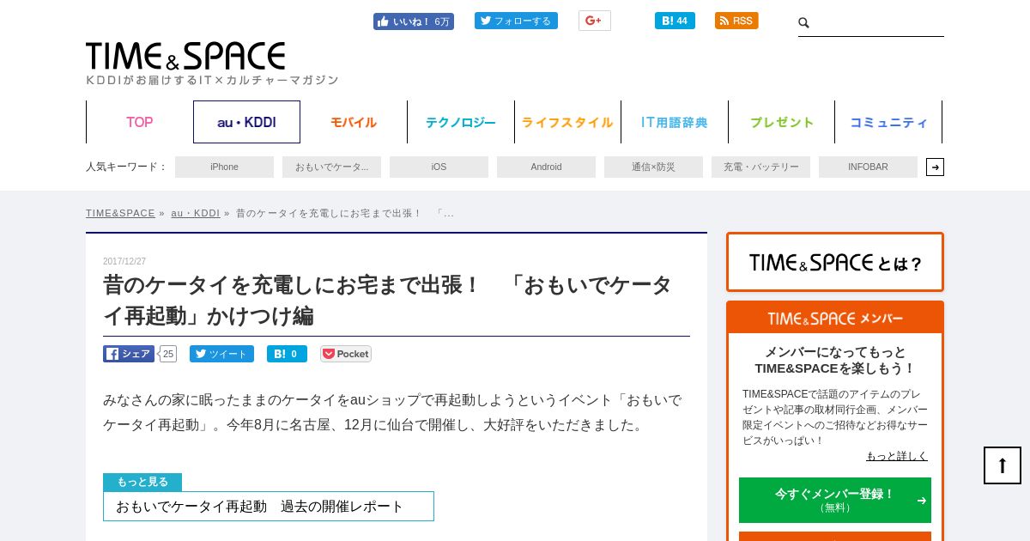Bookmark article with Hatena B! 0 button
This screenshot has height=541, width=1030.
pyautogui.click(x=287, y=354)
